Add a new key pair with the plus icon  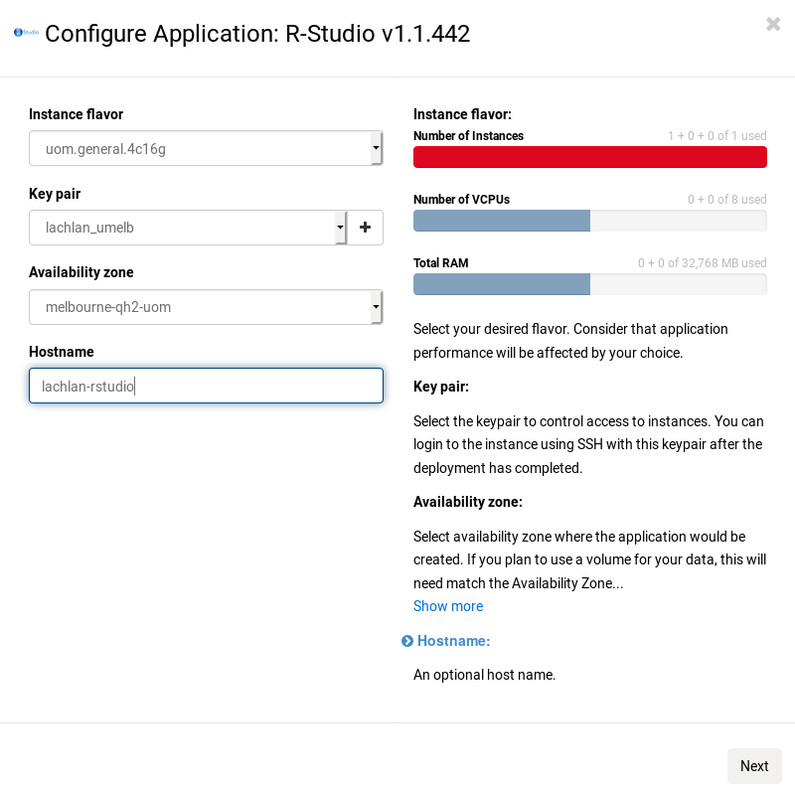tap(365, 228)
